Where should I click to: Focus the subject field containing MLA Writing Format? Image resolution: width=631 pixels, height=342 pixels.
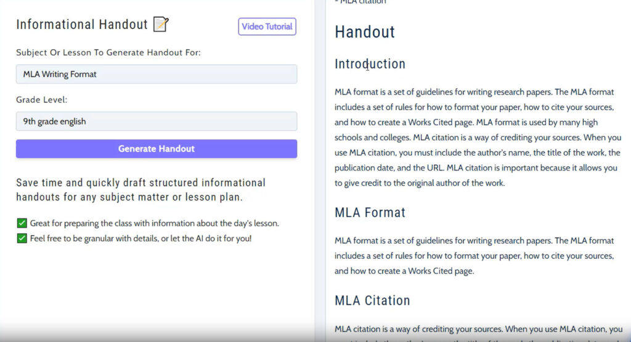click(x=157, y=74)
